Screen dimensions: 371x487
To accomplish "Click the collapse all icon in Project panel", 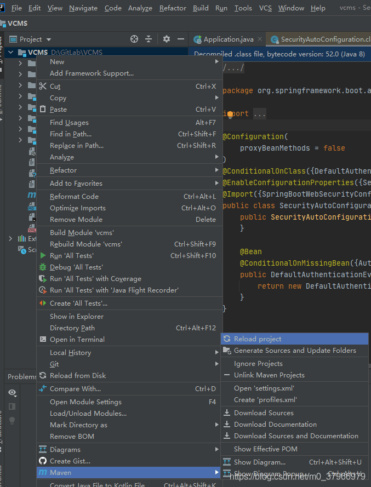I will (149, 39).
